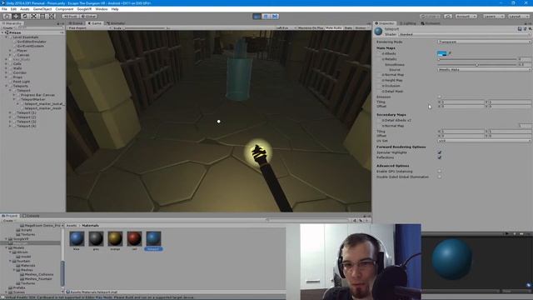Toggle the Emission checkbox
This screenshot has width=533, height=300.
(x=440, y=97)
